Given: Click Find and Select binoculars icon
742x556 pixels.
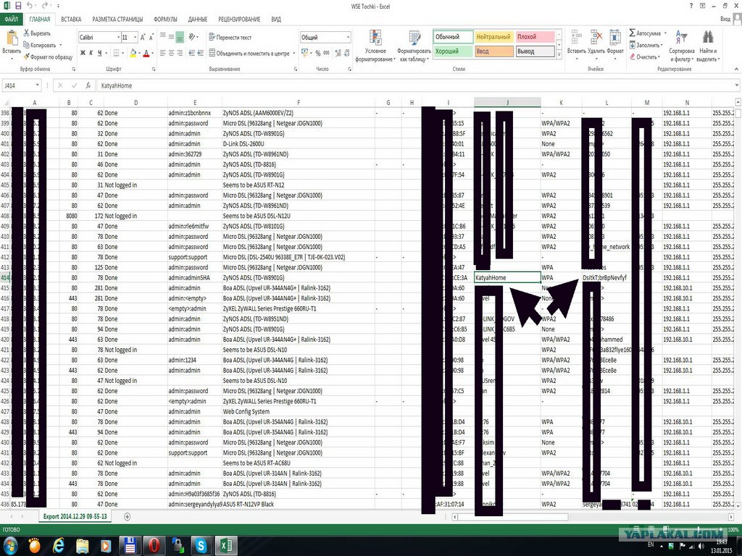Looking at the screenshot, I should [x=708, y=37].
